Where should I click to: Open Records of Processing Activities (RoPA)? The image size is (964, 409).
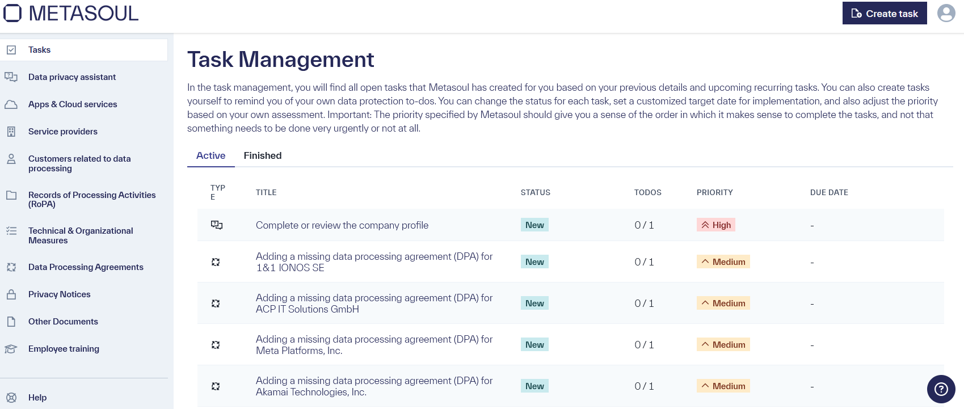[91, 199]
